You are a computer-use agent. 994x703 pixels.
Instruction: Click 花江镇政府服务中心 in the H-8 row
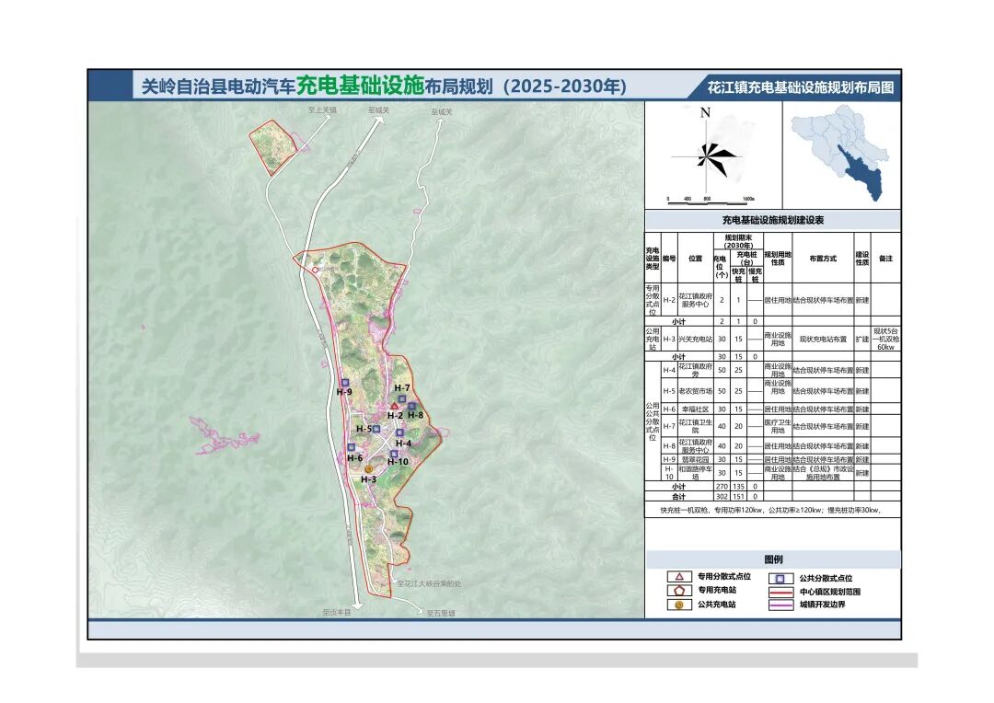click(x=696, y=445)
